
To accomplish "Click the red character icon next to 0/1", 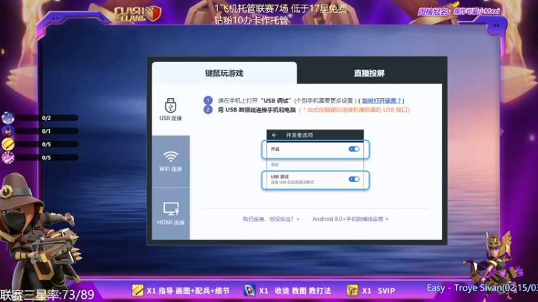I will [x=8, y=131].
